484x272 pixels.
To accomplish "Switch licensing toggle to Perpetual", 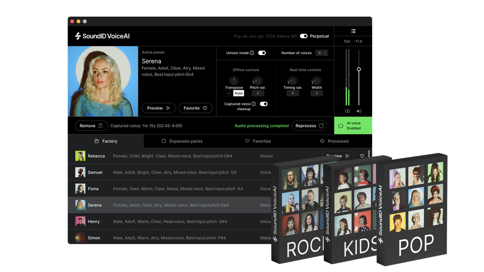I will [304, 36].
